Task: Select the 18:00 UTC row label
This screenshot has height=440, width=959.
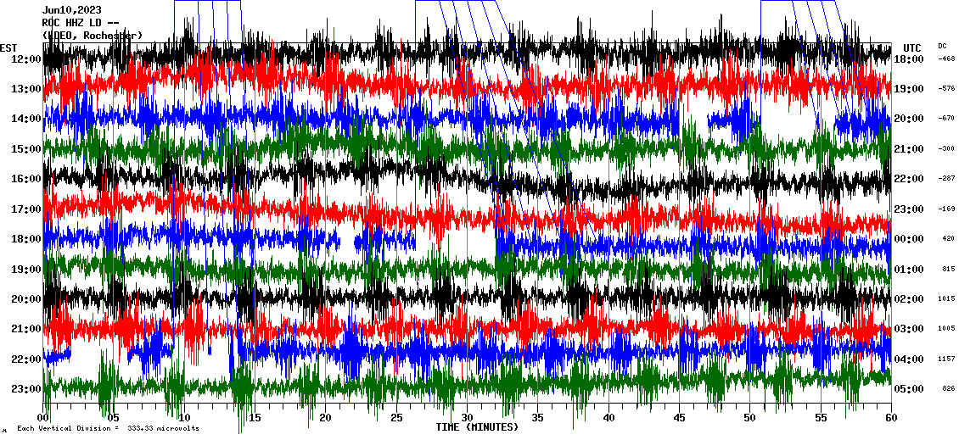Action: 909,59
